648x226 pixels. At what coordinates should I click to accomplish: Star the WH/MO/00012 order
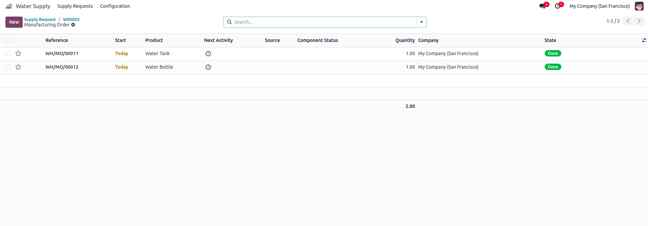point(18,67)
